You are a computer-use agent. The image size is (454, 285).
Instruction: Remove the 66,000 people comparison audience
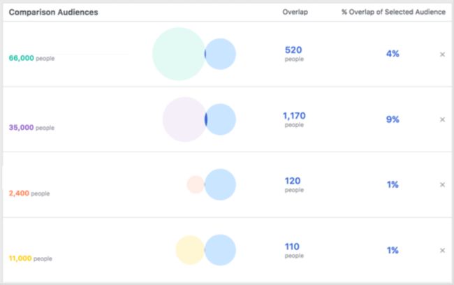point(442,54)
